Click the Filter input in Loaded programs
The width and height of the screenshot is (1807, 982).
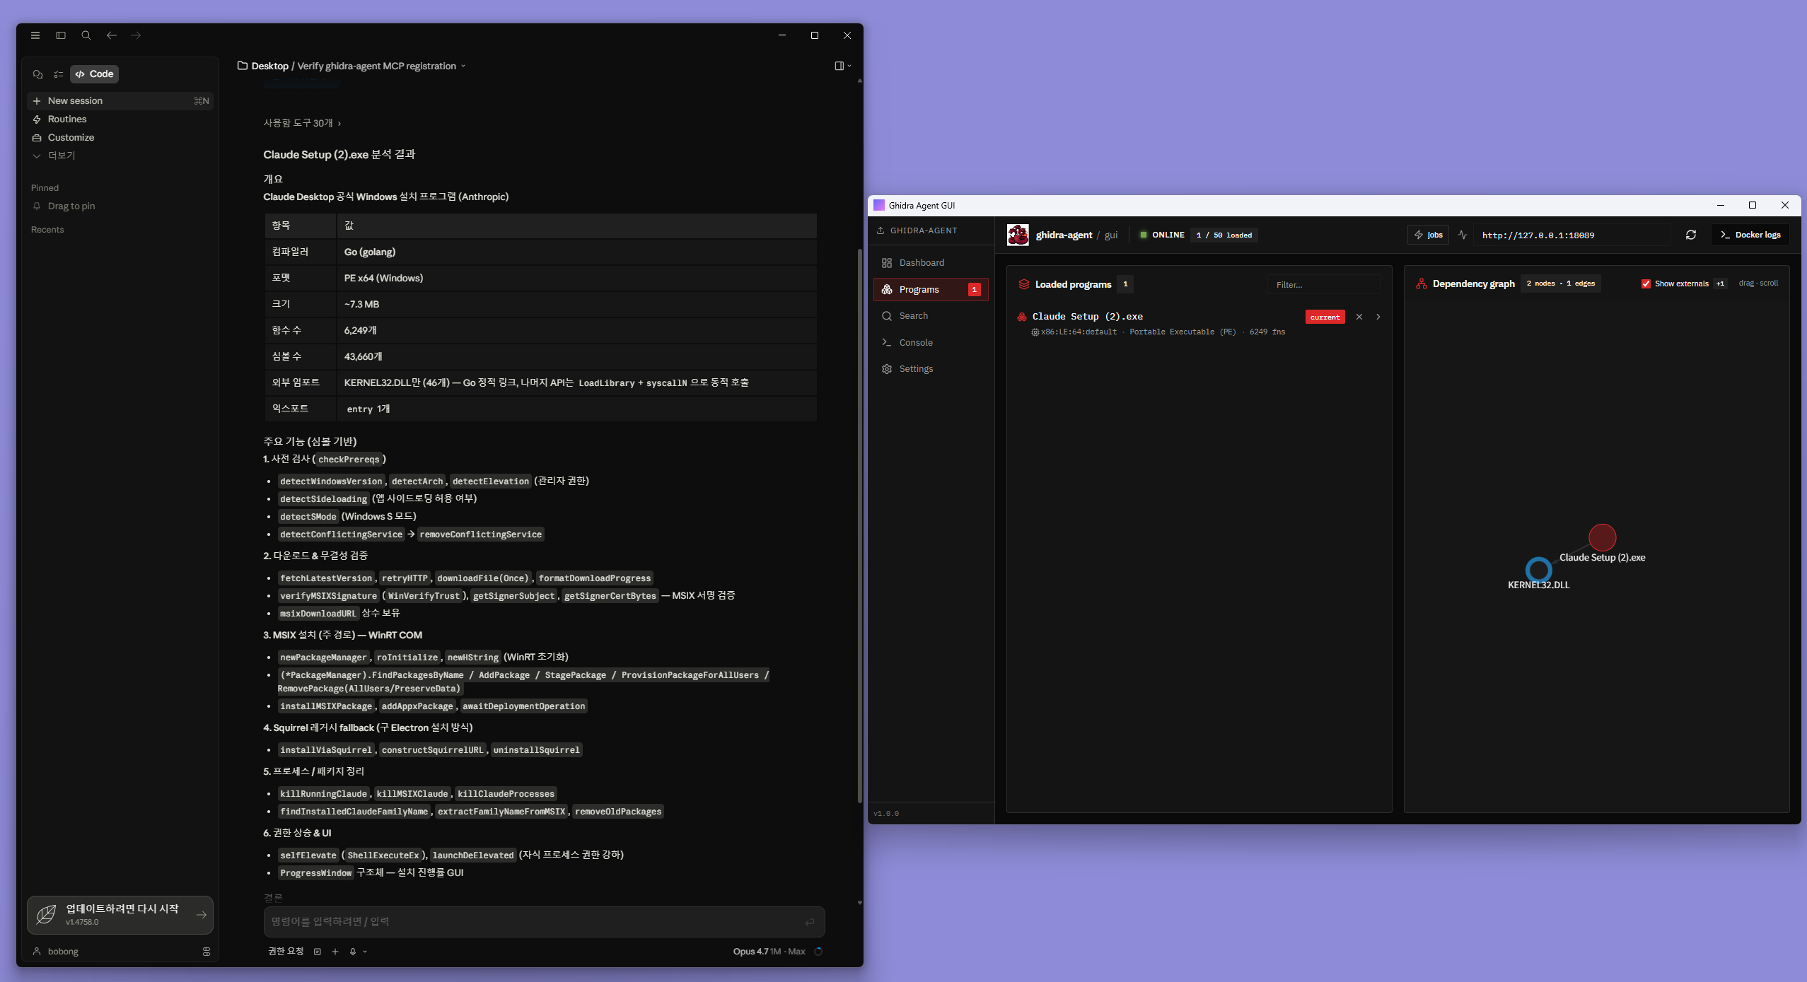[x=1323, y=284]
